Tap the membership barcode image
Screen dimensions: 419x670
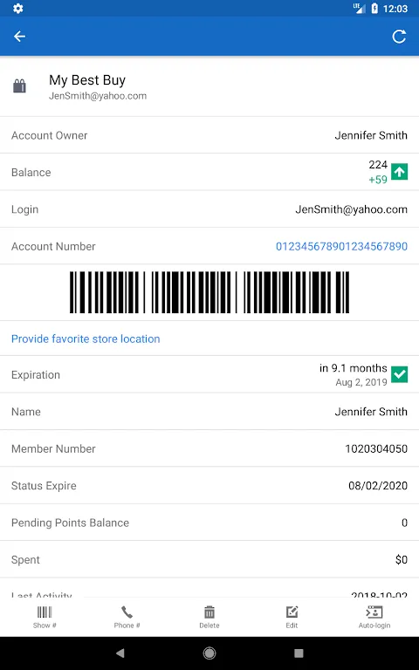(209, 292)
